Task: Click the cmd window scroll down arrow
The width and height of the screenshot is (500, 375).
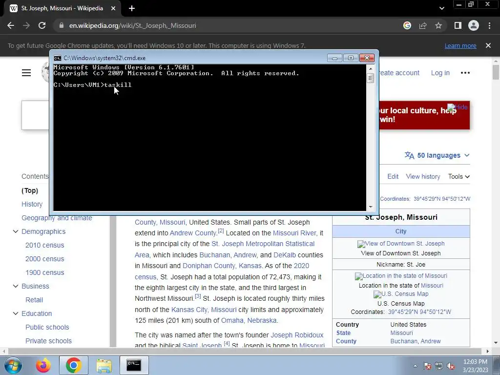Action: coord(370,207)
